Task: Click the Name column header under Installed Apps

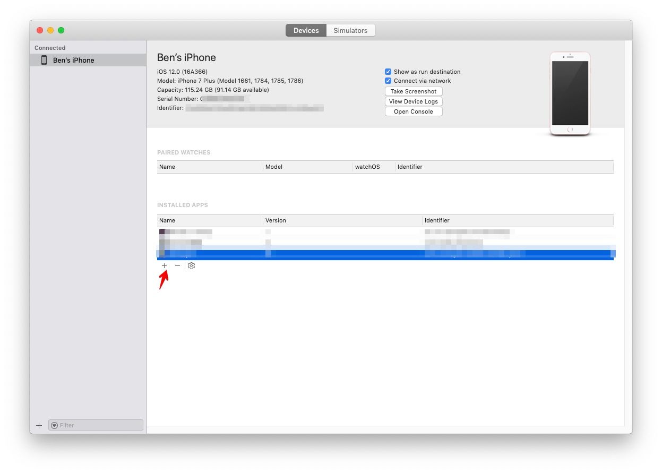Action: (x=210, y=220)
